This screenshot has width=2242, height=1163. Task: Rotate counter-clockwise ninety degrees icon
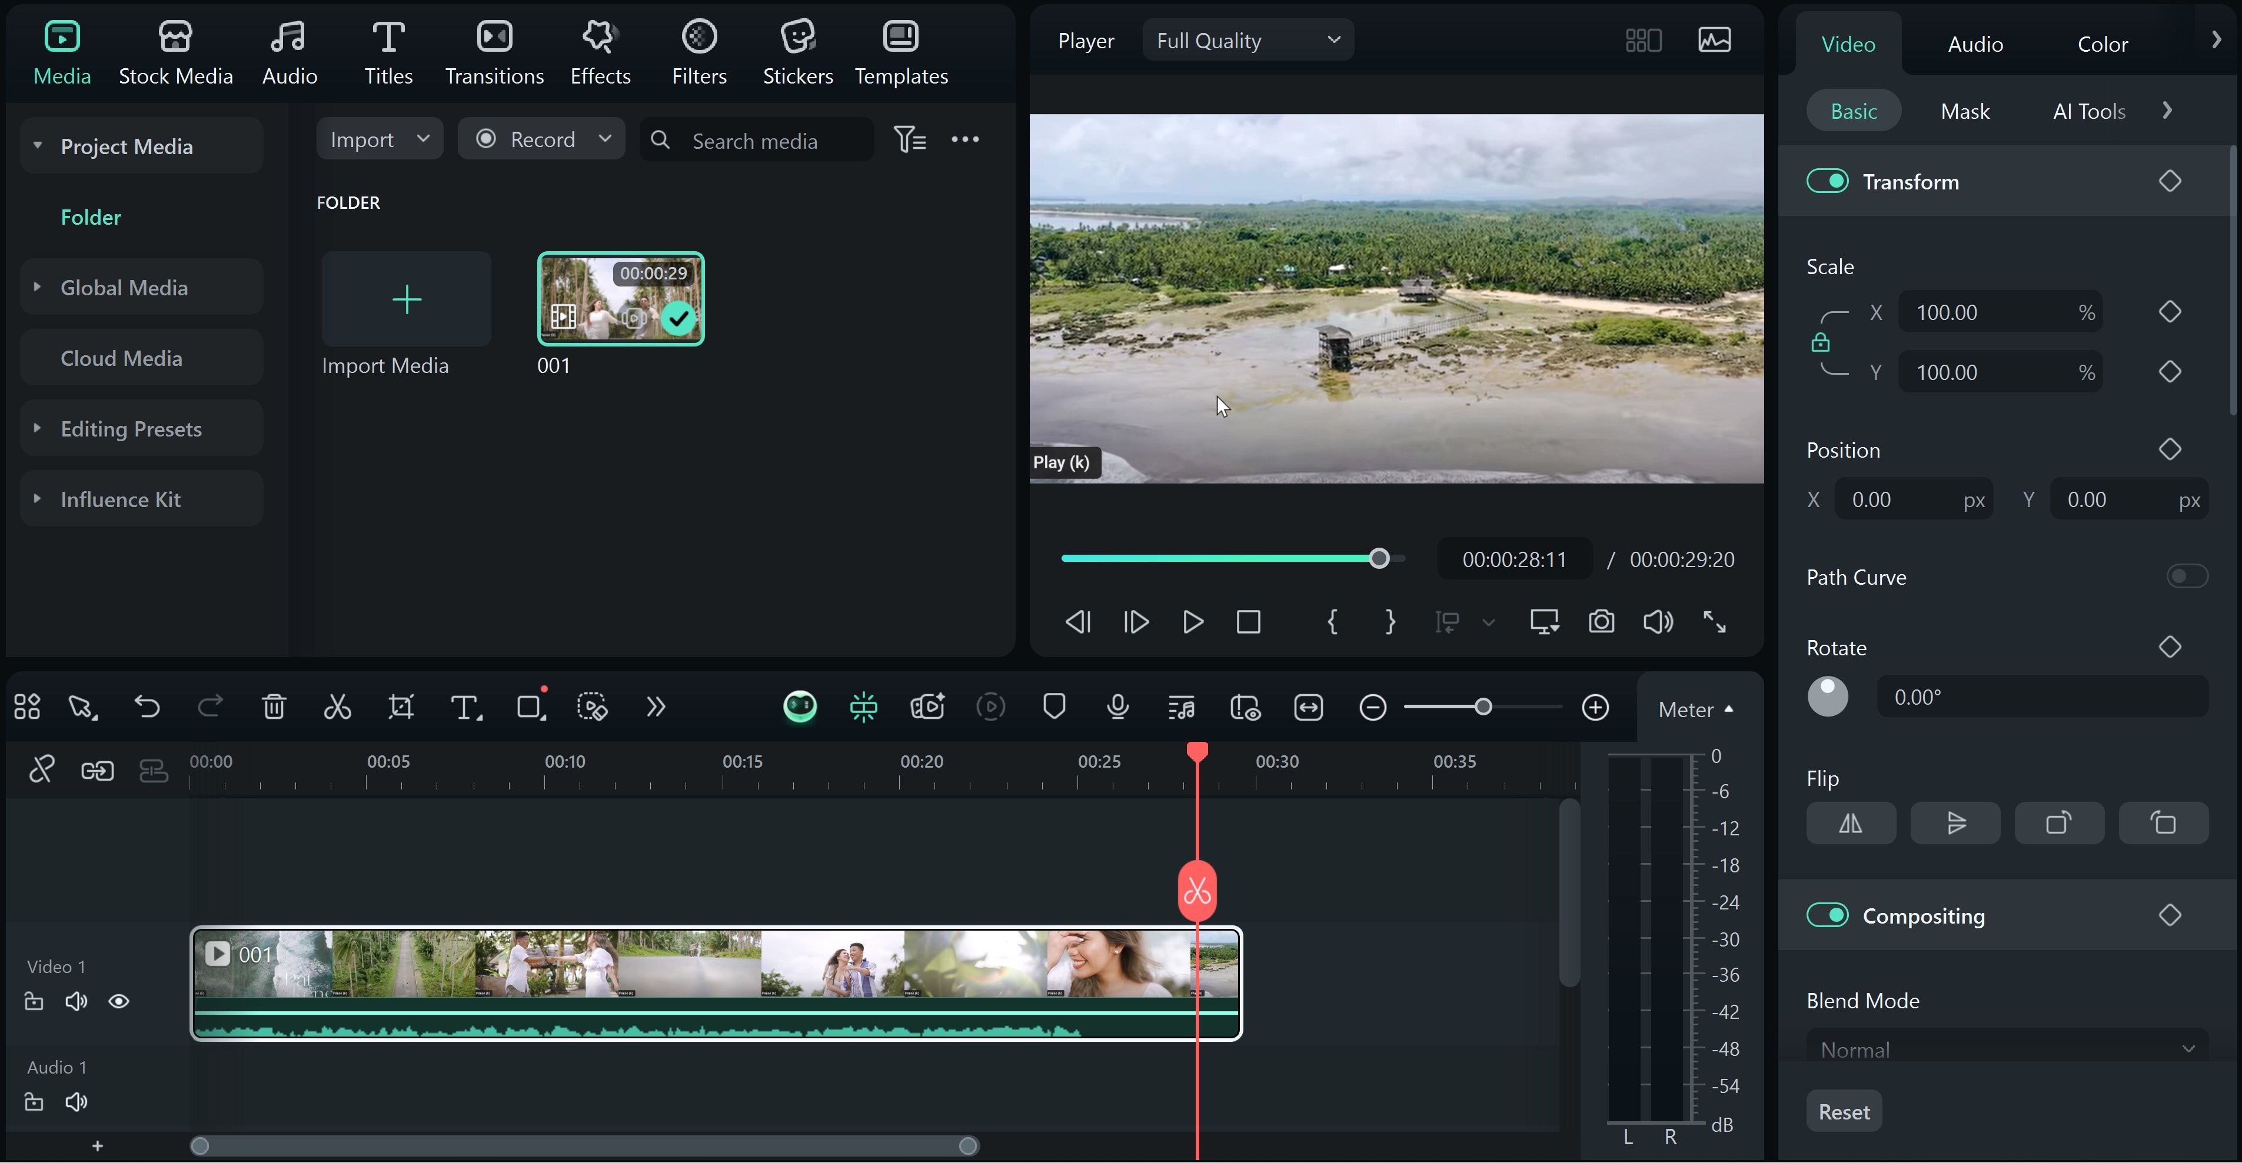click(x=2163, y=823)
